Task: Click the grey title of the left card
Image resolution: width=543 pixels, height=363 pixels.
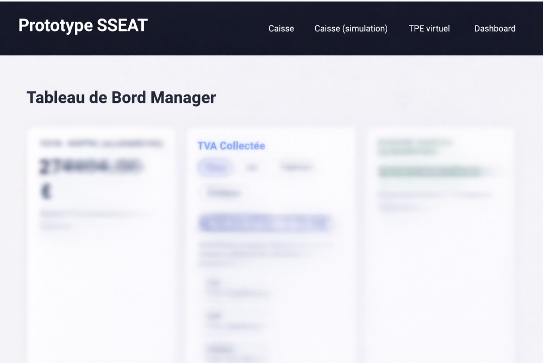Action: point(101,144)
